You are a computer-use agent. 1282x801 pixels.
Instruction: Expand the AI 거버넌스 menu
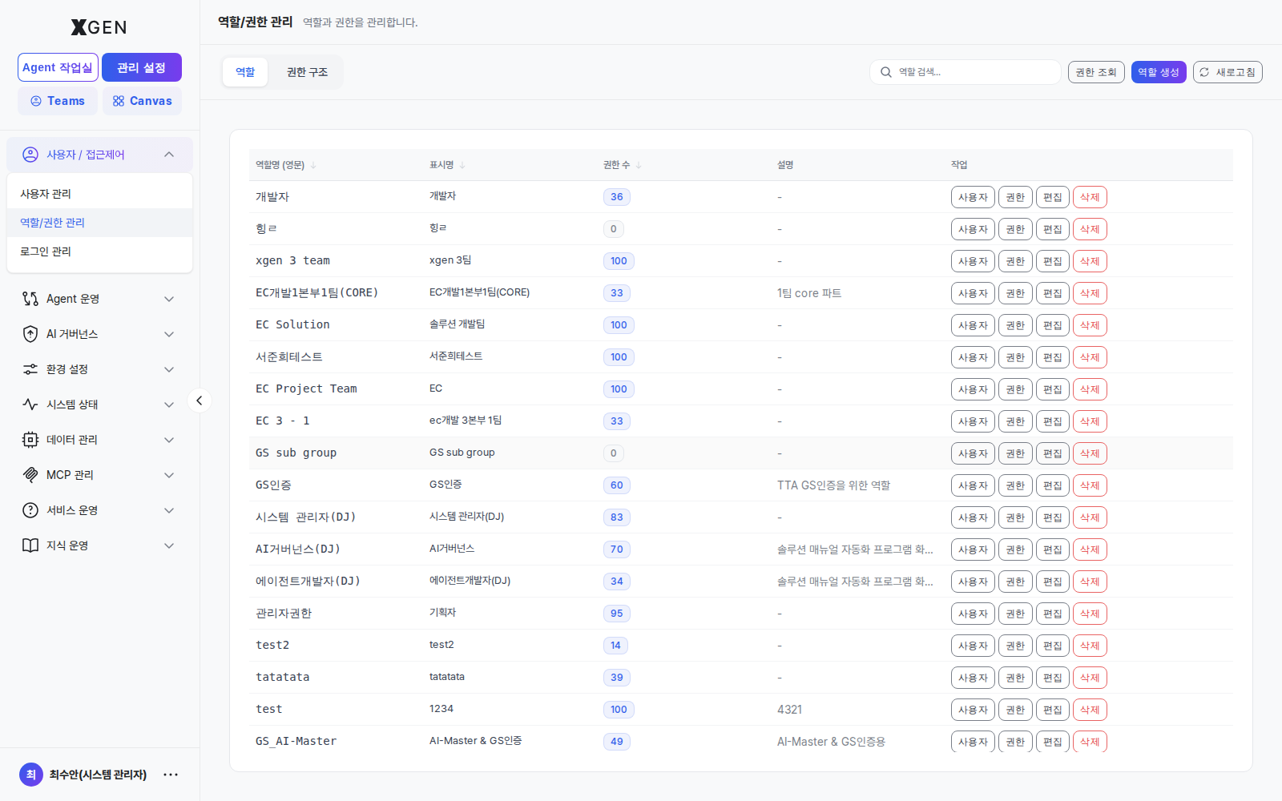point(169,334)
